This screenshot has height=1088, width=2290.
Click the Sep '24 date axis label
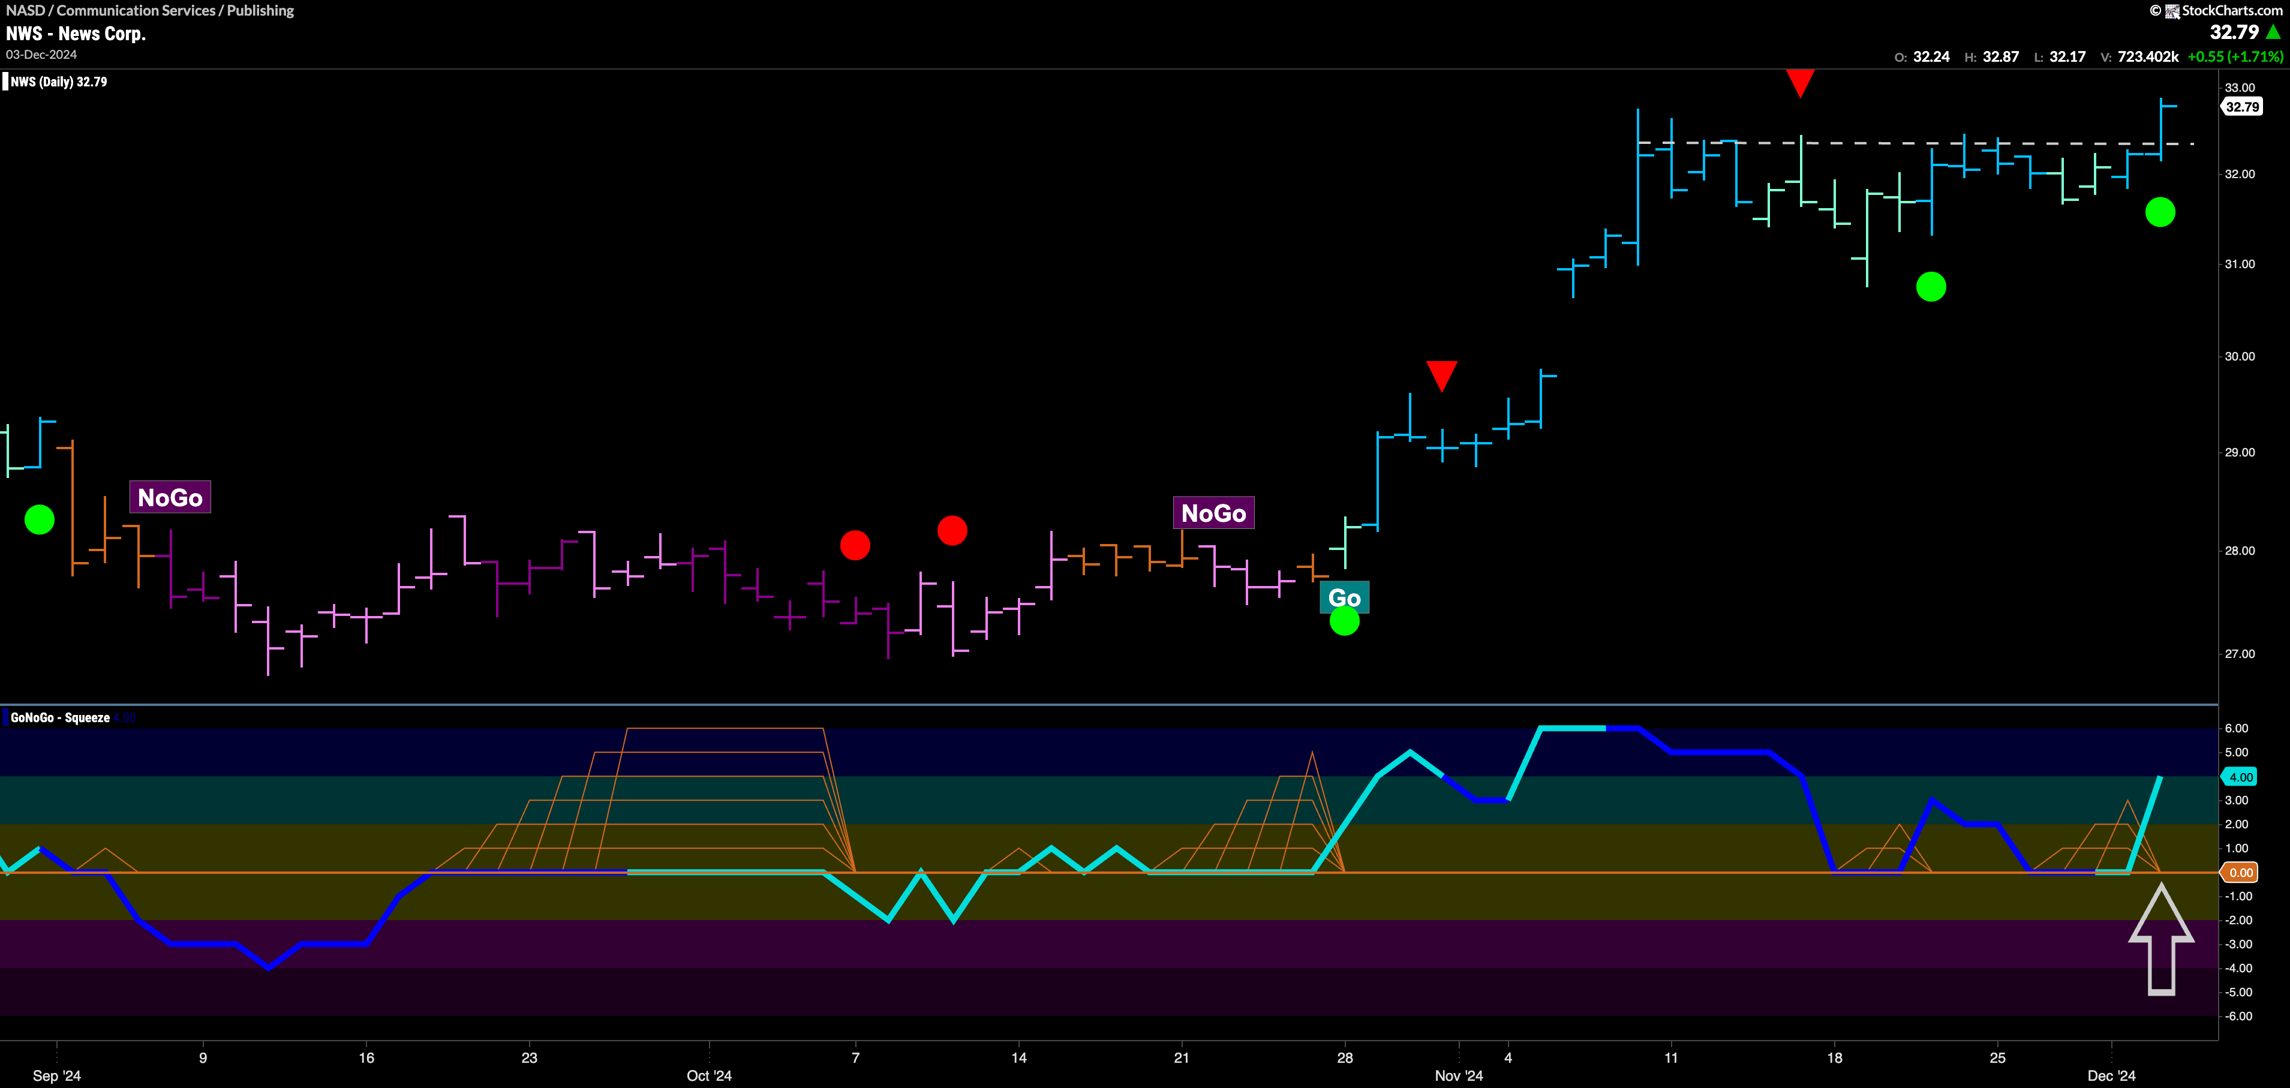tap(57, 1075)
